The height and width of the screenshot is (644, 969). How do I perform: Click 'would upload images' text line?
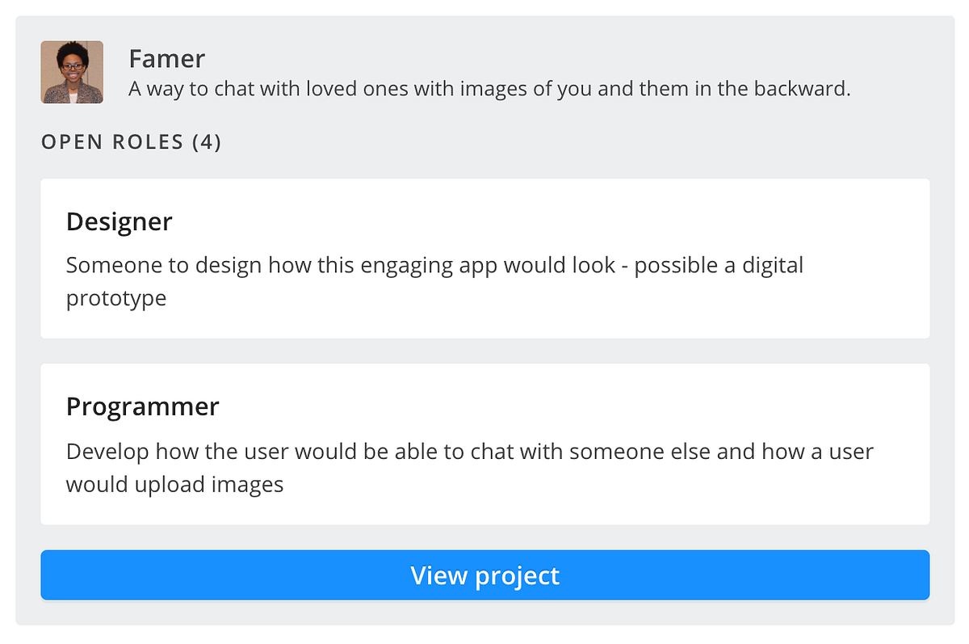pyautogui.click(x=175, y=485)
